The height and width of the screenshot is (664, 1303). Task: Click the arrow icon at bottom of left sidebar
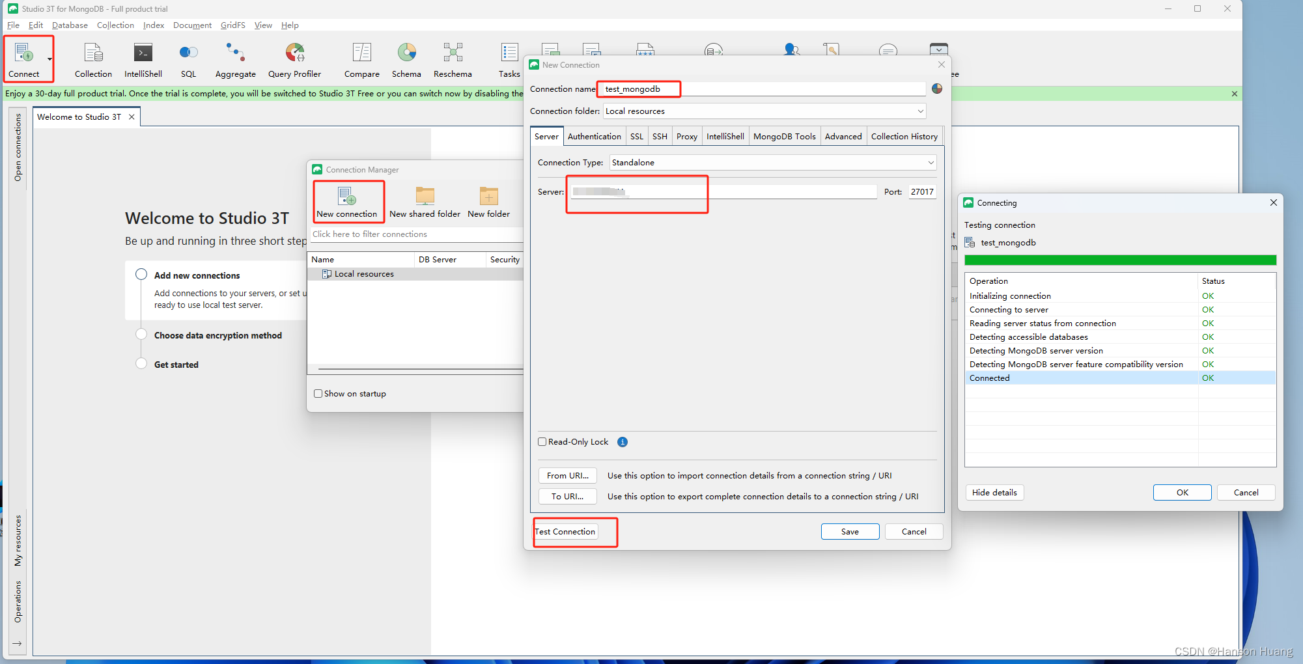[x=17, y=643]
